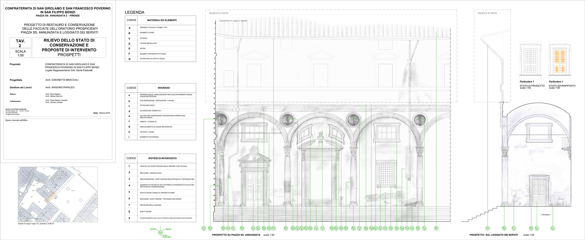Select the 'G h 7' marker under the Piazza elevation
The height and width of the screenshot is (240, 585).
pyautogui.click(x=436, y=228)
